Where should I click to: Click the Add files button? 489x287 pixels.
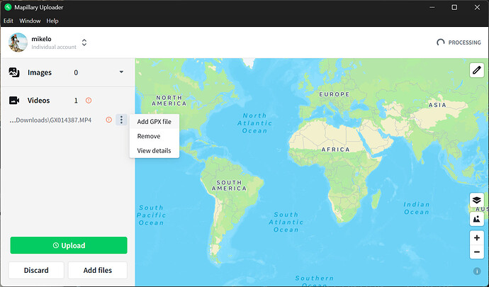(98, 270)
